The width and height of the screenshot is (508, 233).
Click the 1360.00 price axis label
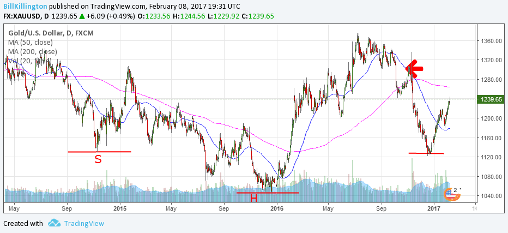coord(492,41)
